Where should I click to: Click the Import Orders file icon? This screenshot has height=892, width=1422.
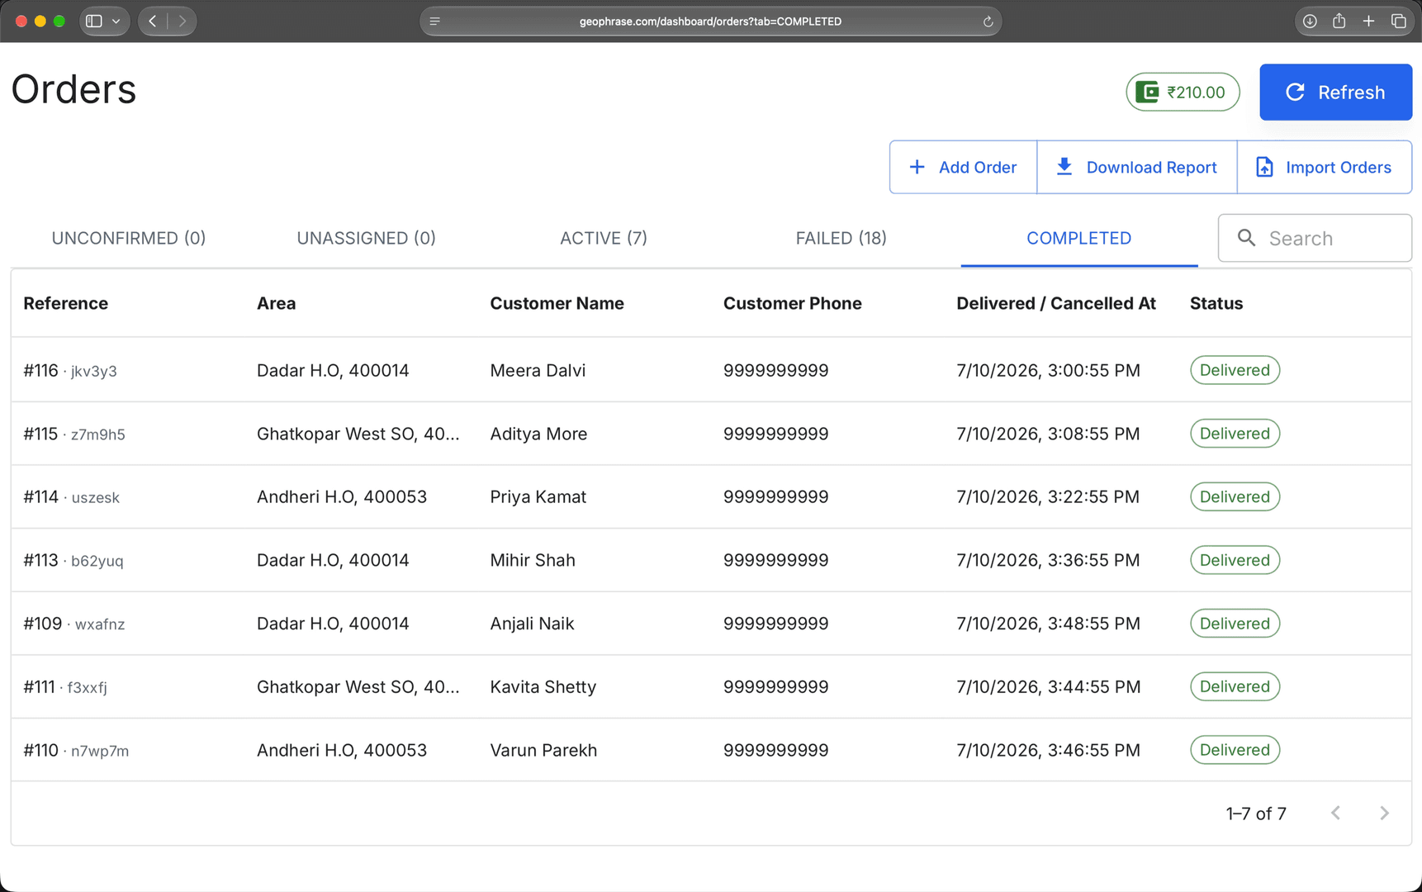(1264, 167)
